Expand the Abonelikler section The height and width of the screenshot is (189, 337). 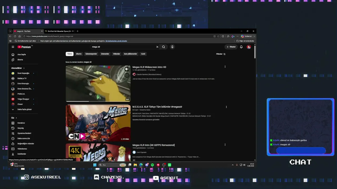[18, 68]
